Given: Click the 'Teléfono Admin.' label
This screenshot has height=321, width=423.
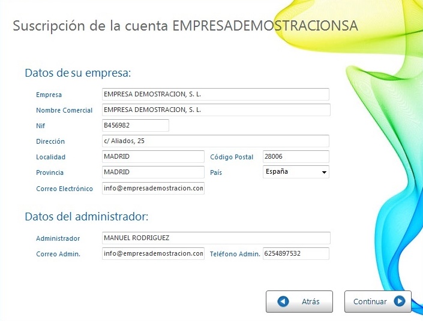Looking at the screenshot, I should click(235, 254).
